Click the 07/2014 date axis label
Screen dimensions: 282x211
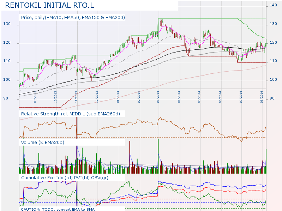click(241, 97)
